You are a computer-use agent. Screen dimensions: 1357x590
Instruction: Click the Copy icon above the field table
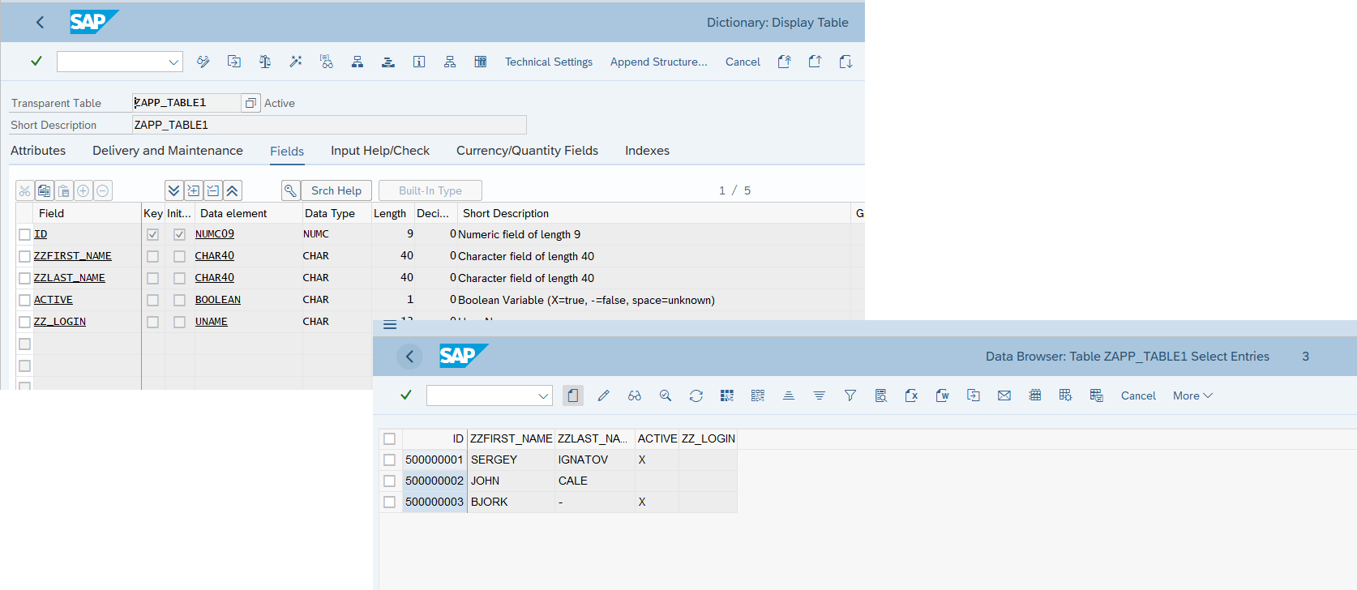45,190
